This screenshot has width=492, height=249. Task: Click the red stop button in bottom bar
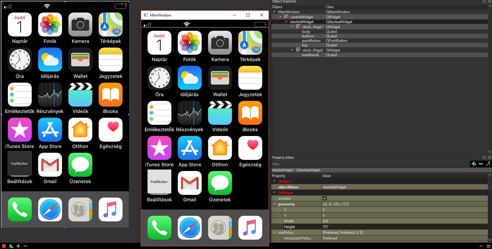click(x=4, y=246)
